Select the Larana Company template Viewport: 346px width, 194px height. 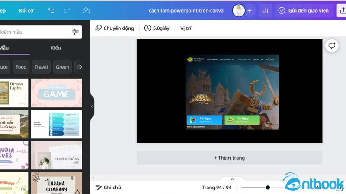pos(56,183)
